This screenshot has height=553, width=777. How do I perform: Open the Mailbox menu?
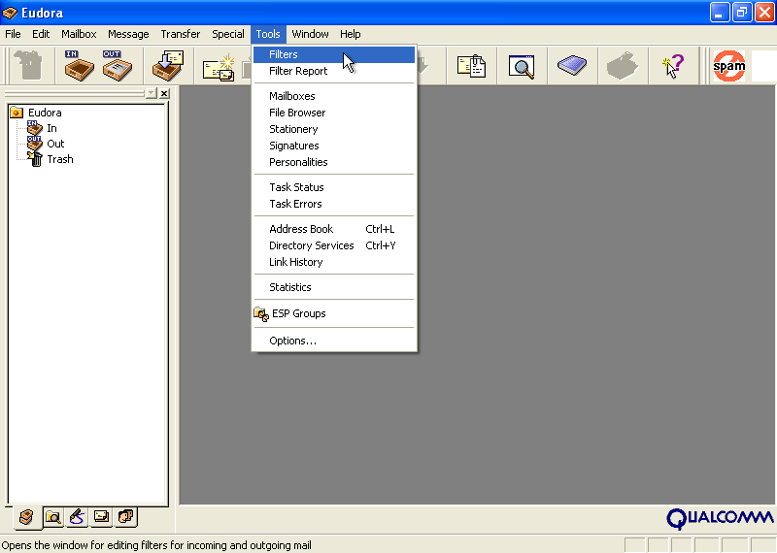pos(79,34)
